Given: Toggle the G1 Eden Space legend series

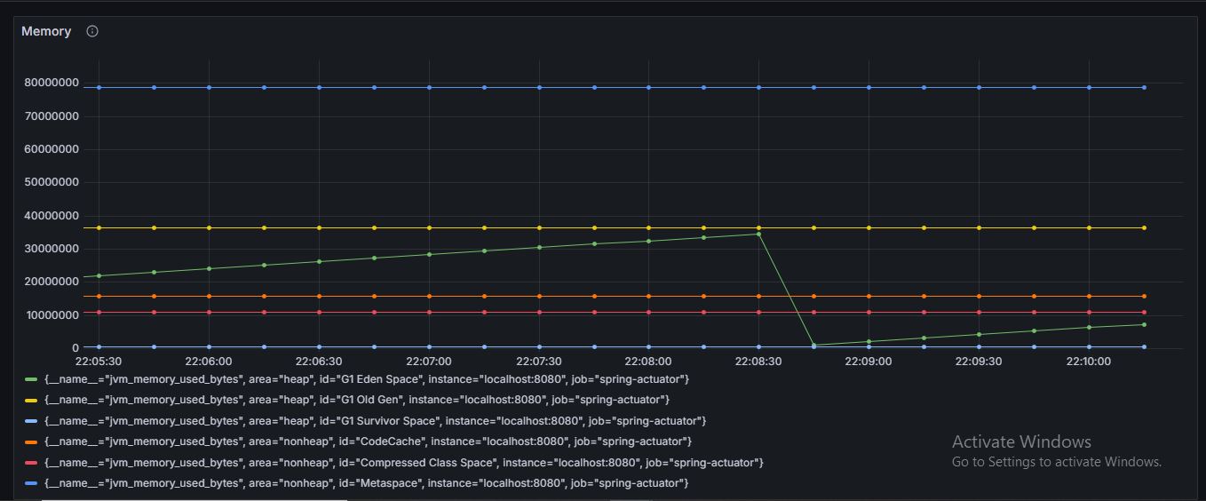Looking at the screenshot, I should 366,379.
